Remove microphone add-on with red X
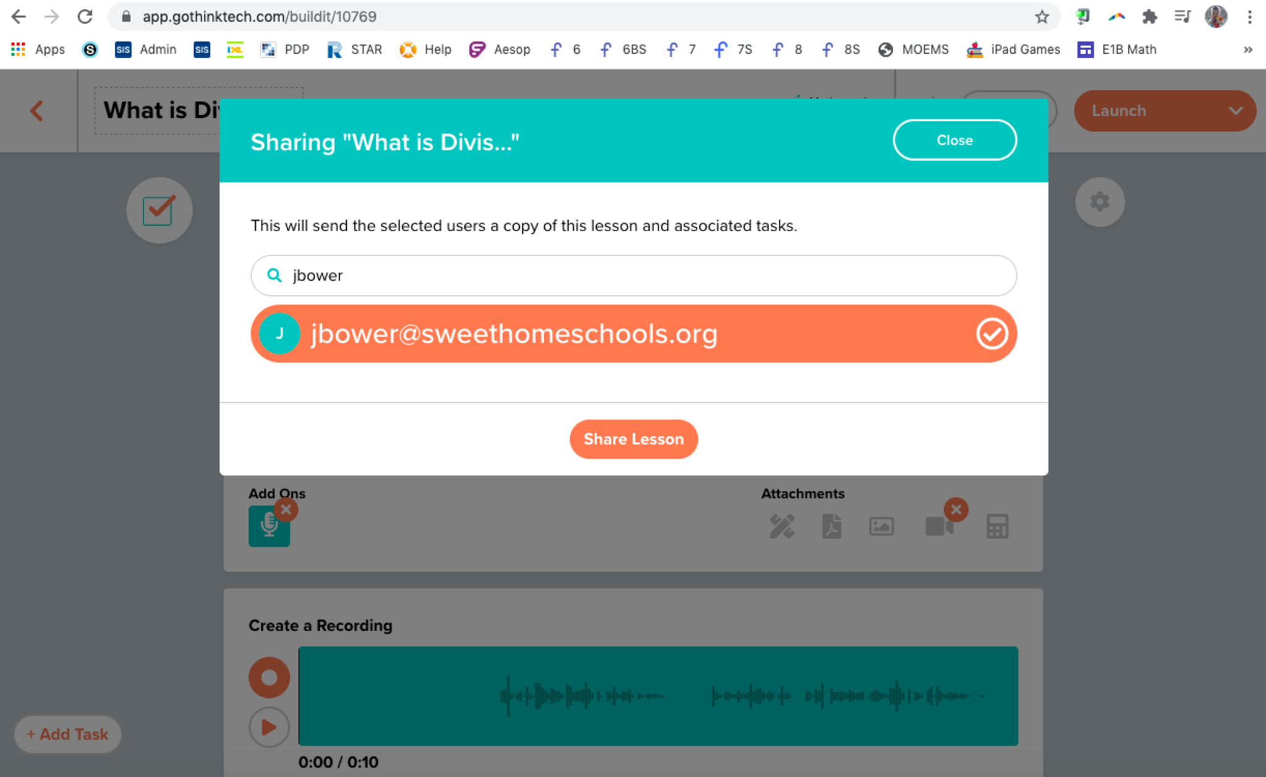The image size is (1266, 777). click(286, 510)
